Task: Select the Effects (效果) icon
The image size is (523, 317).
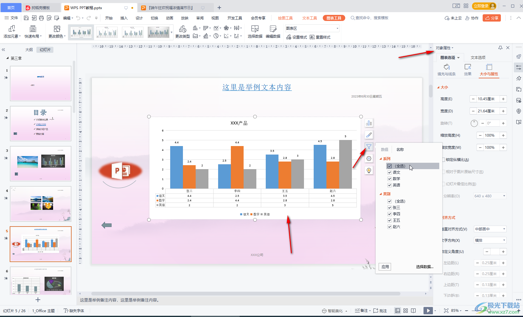Action: click(x=468, y=67)
